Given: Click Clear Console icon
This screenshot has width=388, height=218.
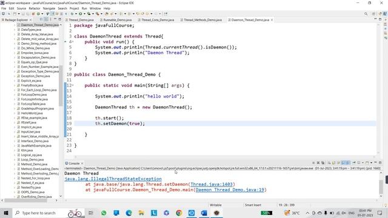Looking at the screenshot, I should click(329, 163).
